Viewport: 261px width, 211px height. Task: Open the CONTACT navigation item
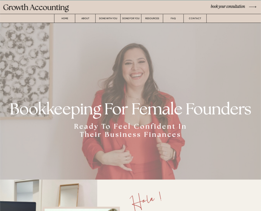tap(195, 18)
